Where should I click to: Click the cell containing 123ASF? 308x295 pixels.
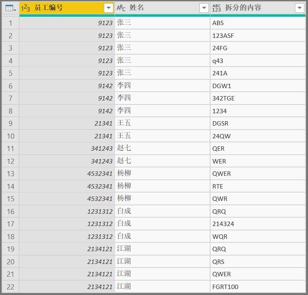[258, 35]
